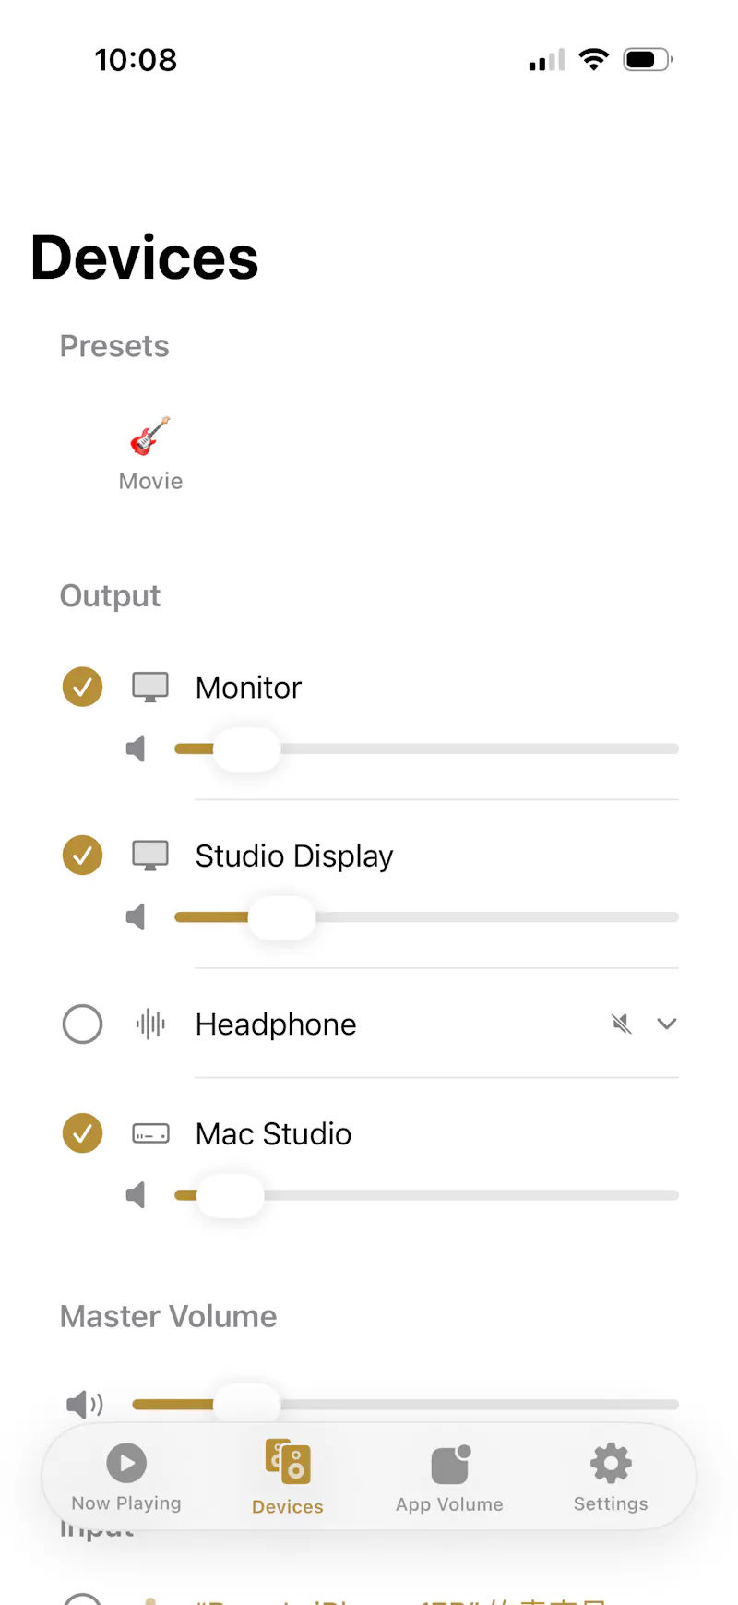This screenshot has height=1605, width=738.
Task: Tap the Headphone waveform icon
Action: click(x=150, y=1024)
